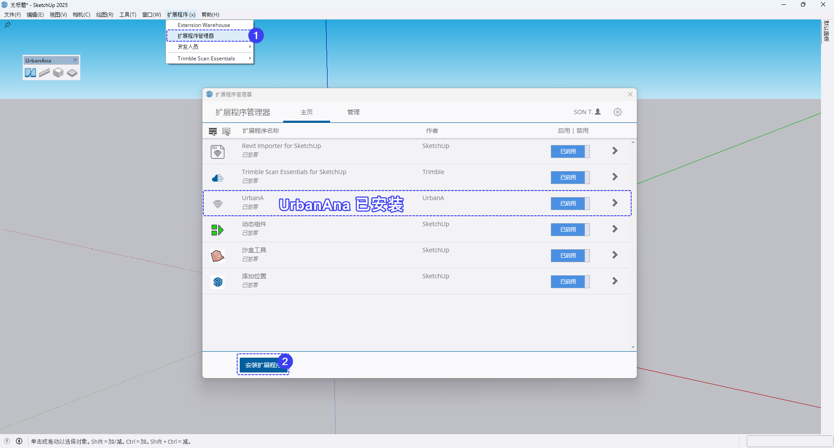834x448 pixels.
Task: Click the Add Location (添加位置) SketchUp icon
Action: [218, 282]
